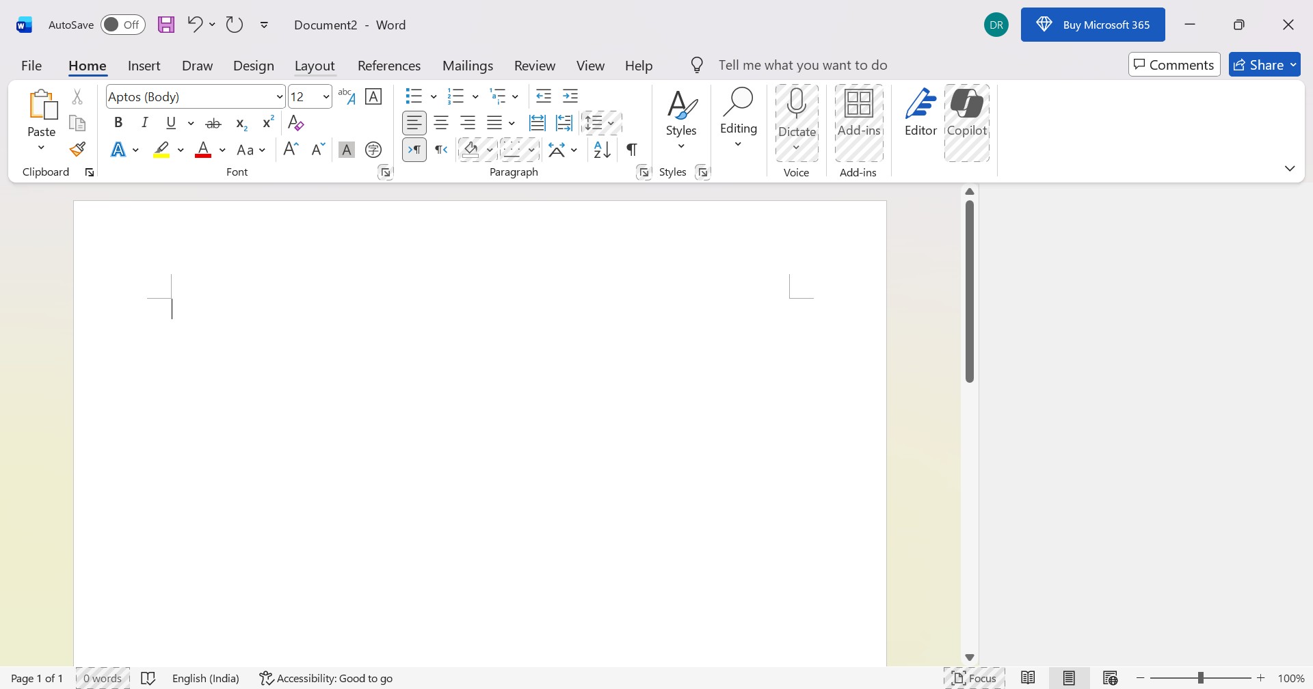Toggle Bold formatting
This screenshot has width=1313, height=689.
pos(118,123)
